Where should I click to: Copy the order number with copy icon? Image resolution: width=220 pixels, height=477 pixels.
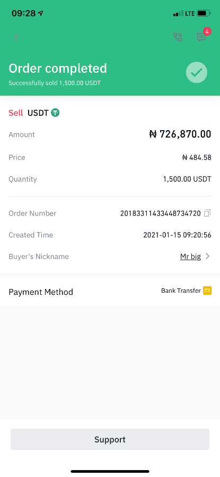(x=207, y=213)
